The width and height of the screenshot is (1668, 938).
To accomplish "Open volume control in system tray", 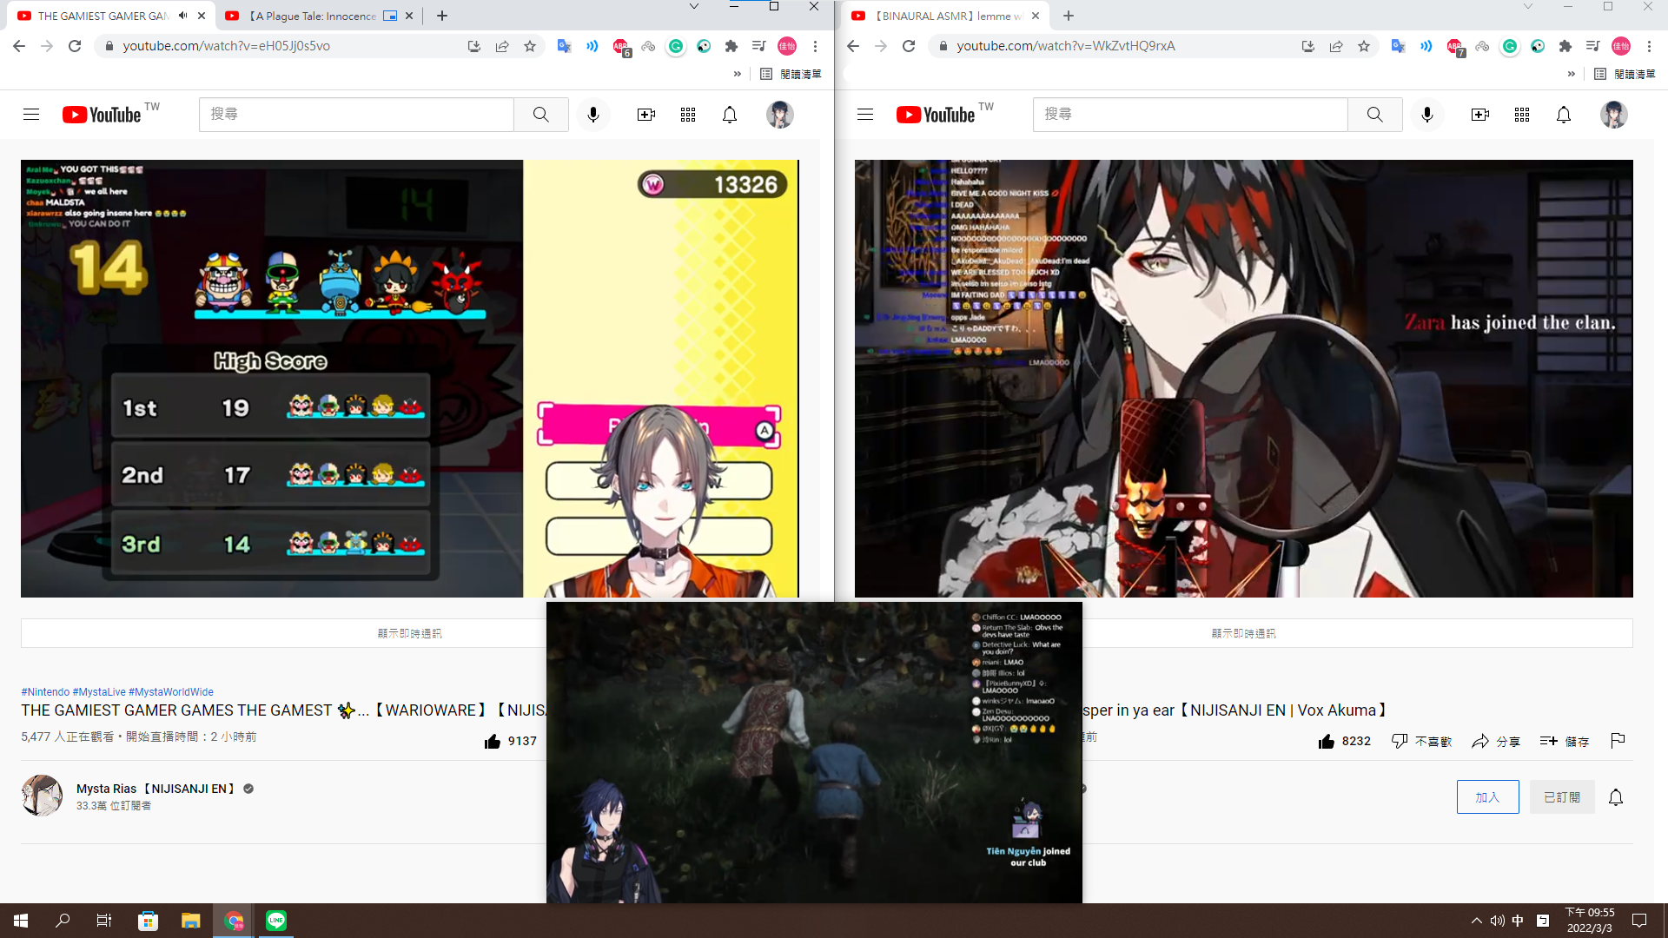I will (1497, 921).
